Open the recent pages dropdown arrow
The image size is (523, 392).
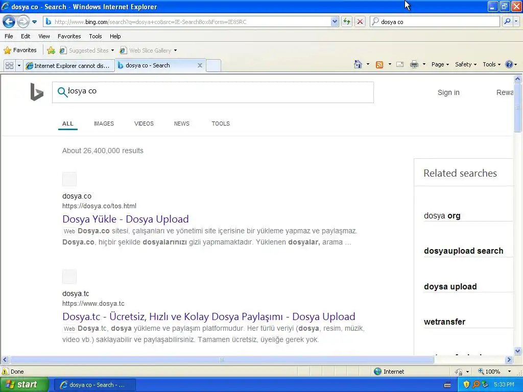coord(34,22)
